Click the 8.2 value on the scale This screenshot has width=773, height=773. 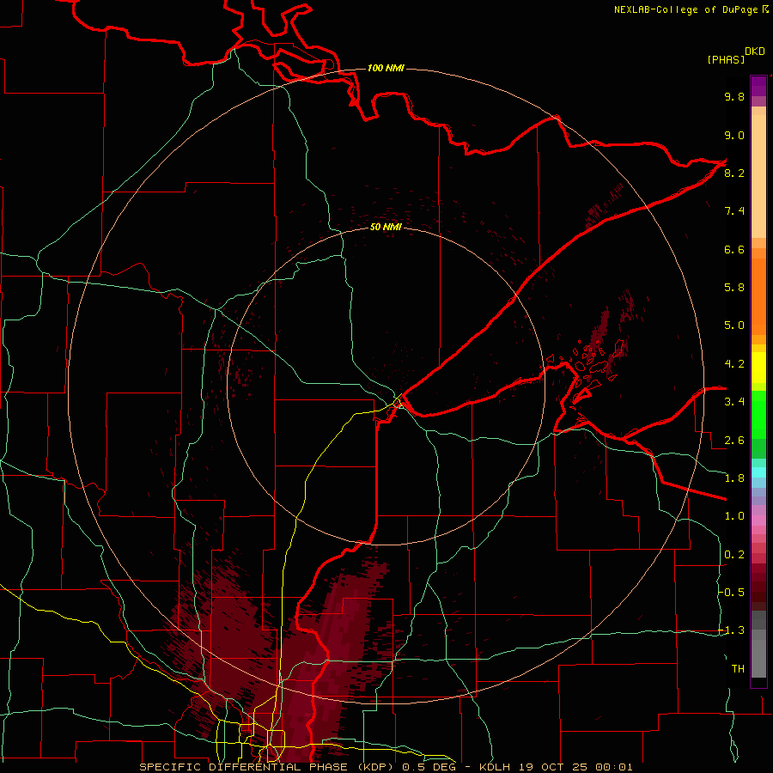[734, 173]
